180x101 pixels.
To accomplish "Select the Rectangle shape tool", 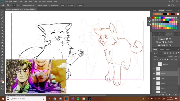I will tap(2, 67).
